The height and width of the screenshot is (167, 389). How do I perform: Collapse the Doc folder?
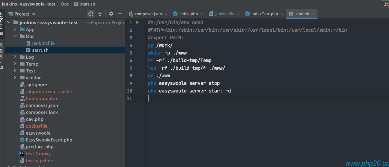pos(15,37)
